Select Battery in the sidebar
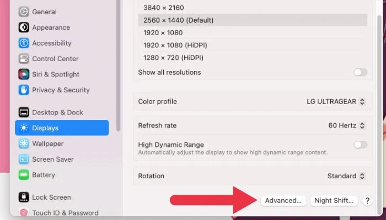The width and height of the screenshot is (386, 220). 43,175
